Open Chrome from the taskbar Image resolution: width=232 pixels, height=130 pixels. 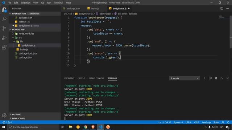[86, 127]
